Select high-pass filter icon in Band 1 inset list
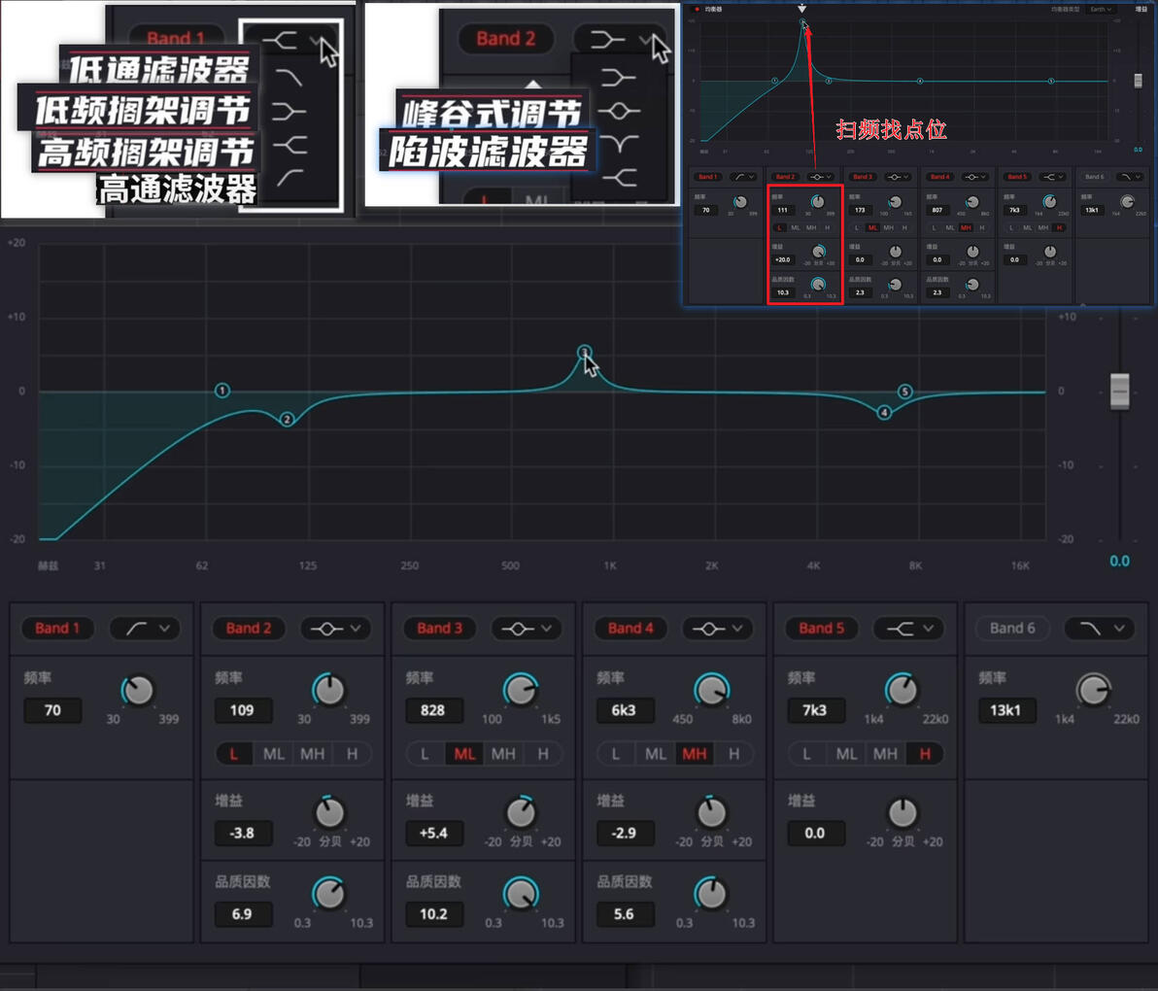Image resolution: width=1158 pixels, height=991 pixels. pyautogui.click(x=289, y=178)
